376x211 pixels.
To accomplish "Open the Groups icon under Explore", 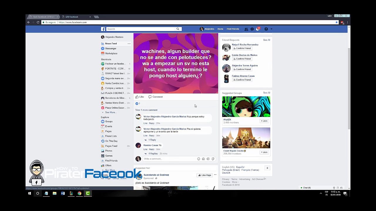I will click(x=103, y=121).
